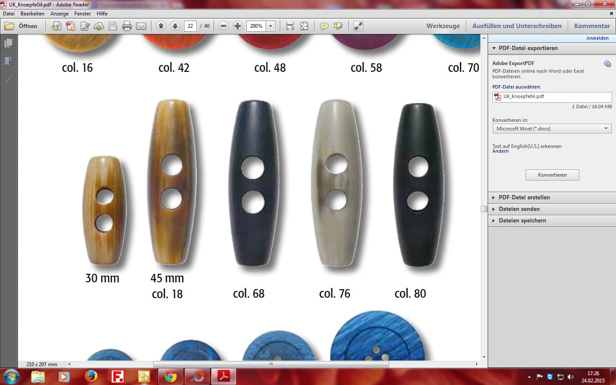The image size is (616, 385).
Task: Open the Kommentar pane
Action: click(x=592, y=26)
